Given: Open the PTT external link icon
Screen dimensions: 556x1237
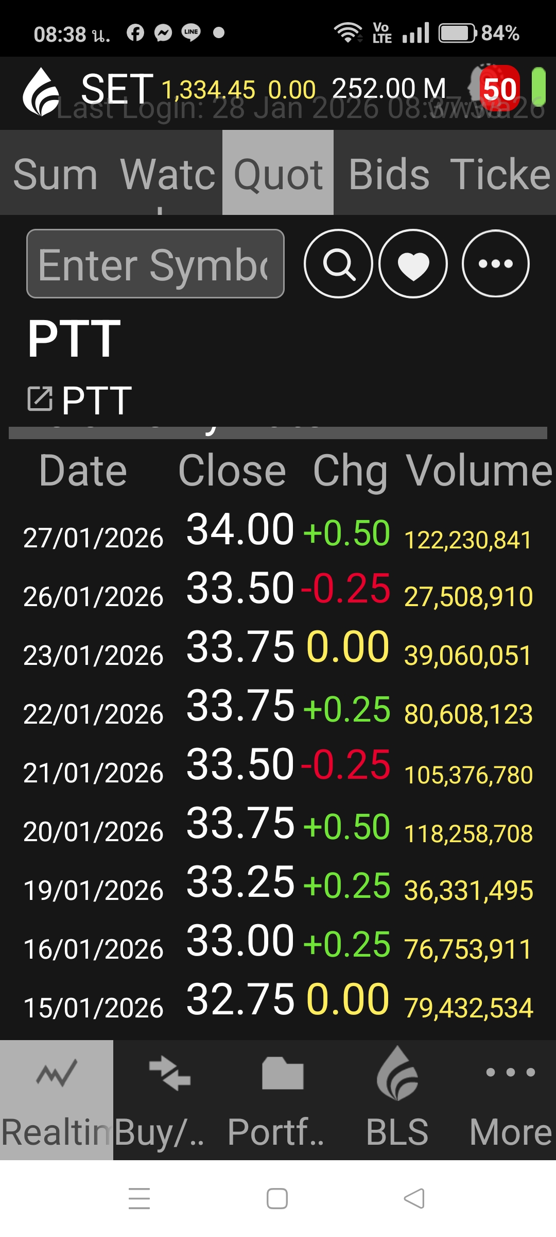Looking at the screenshot, I should [40, 399].
